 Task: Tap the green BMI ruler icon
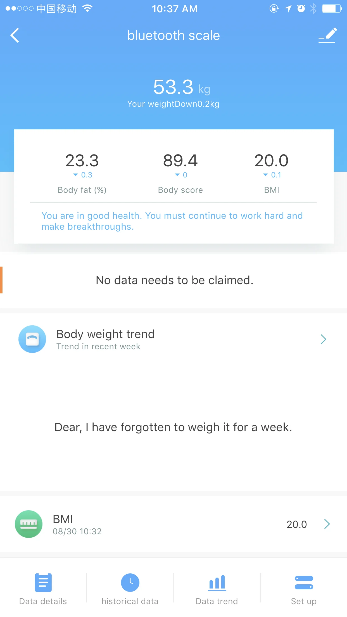(28, 524)
